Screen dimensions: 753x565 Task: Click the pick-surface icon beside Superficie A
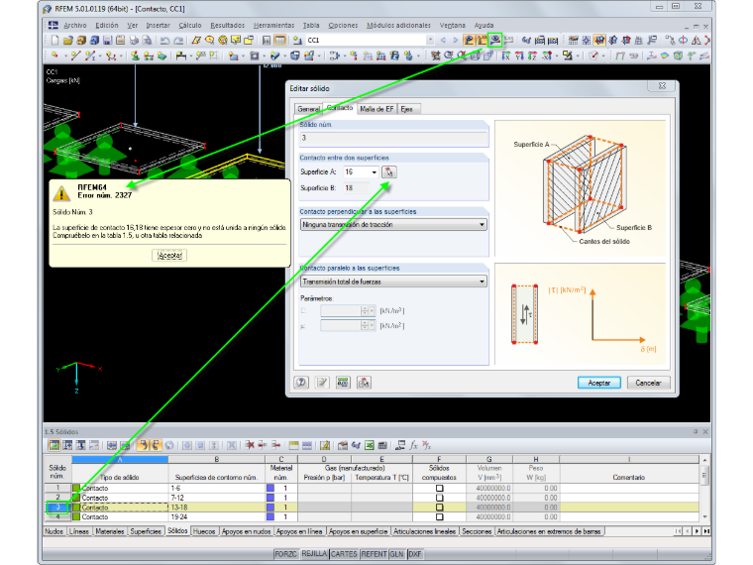coord(389,171)
